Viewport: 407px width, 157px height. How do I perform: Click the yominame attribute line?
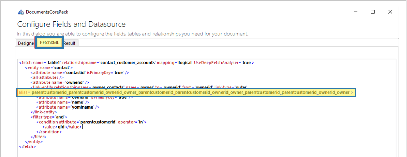pos(68,107)
